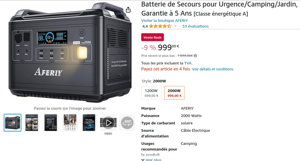Click Voir détails et conditions link

[213, 69]
